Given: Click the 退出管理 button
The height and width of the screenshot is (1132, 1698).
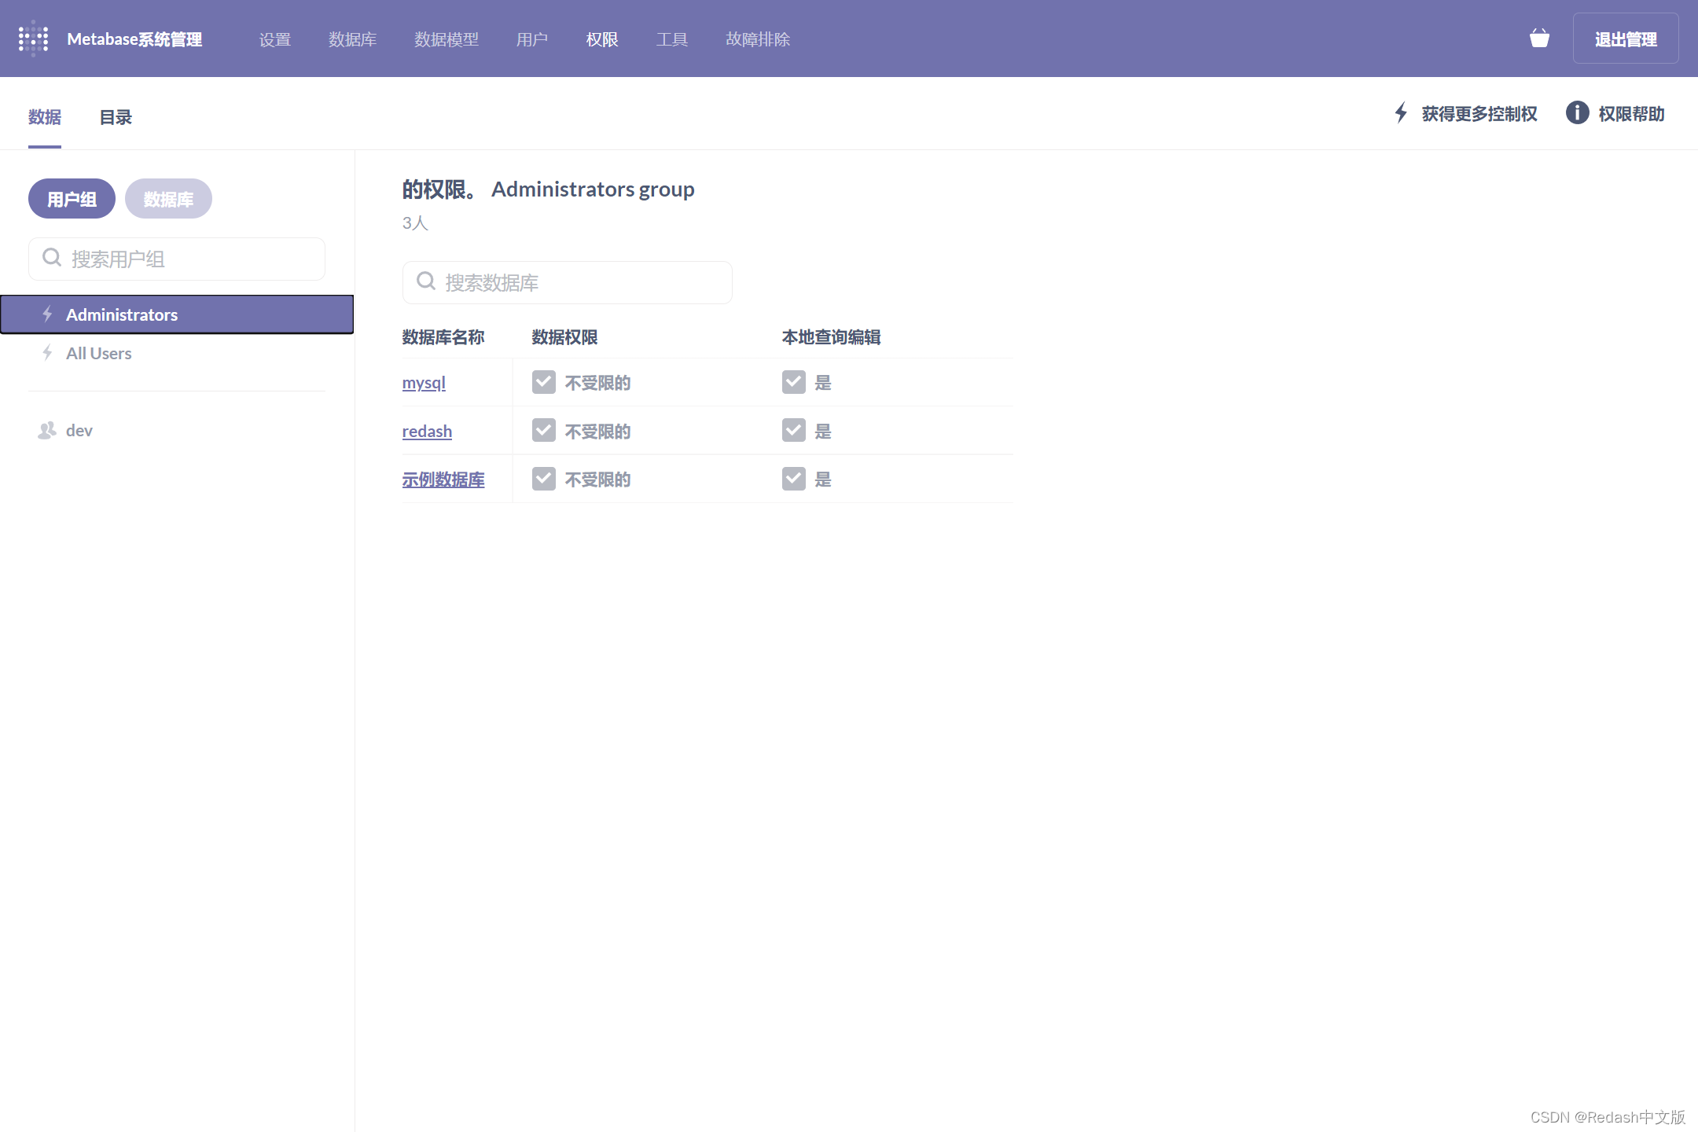Looking at the screenshot, I should (x=1626, y=39).
